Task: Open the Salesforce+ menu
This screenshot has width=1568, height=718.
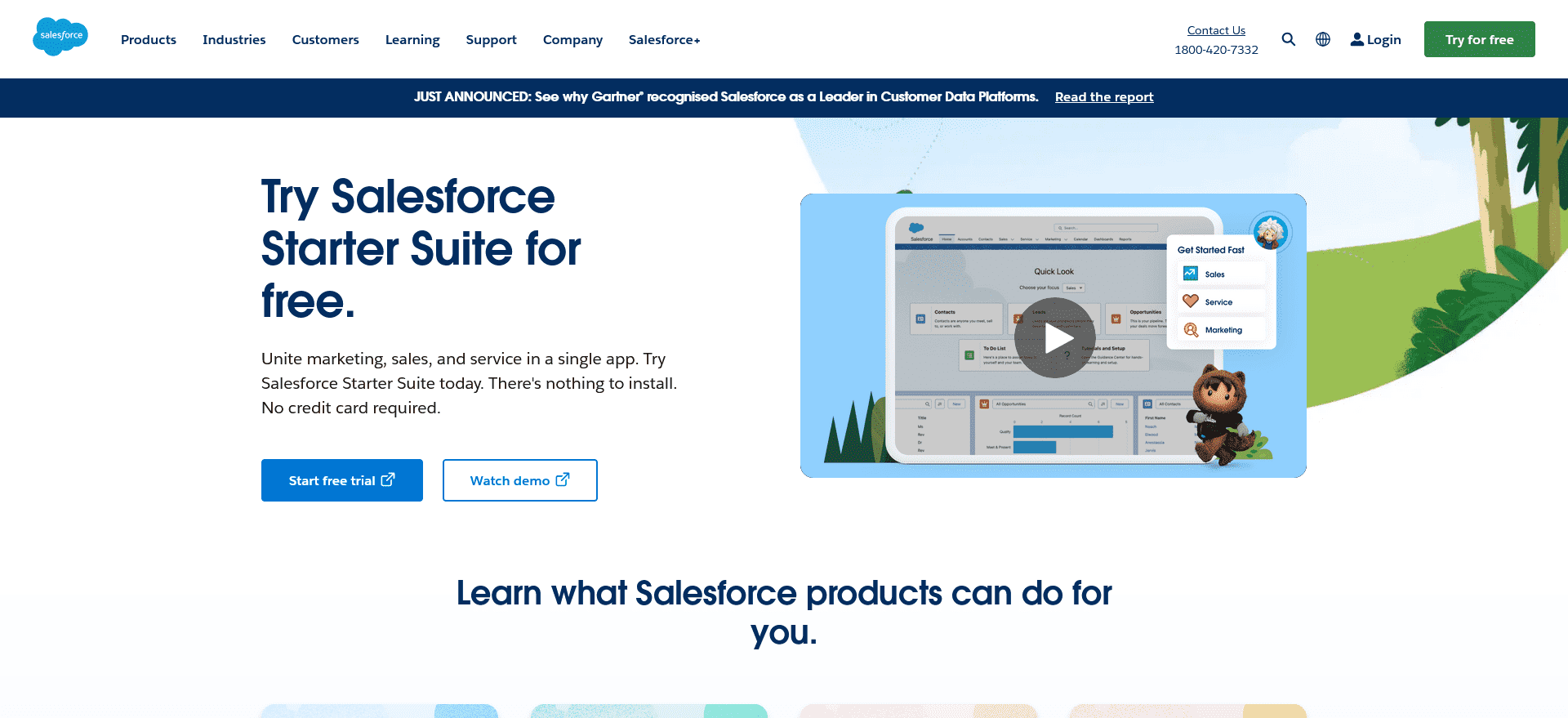Action: tap(665, 39)
